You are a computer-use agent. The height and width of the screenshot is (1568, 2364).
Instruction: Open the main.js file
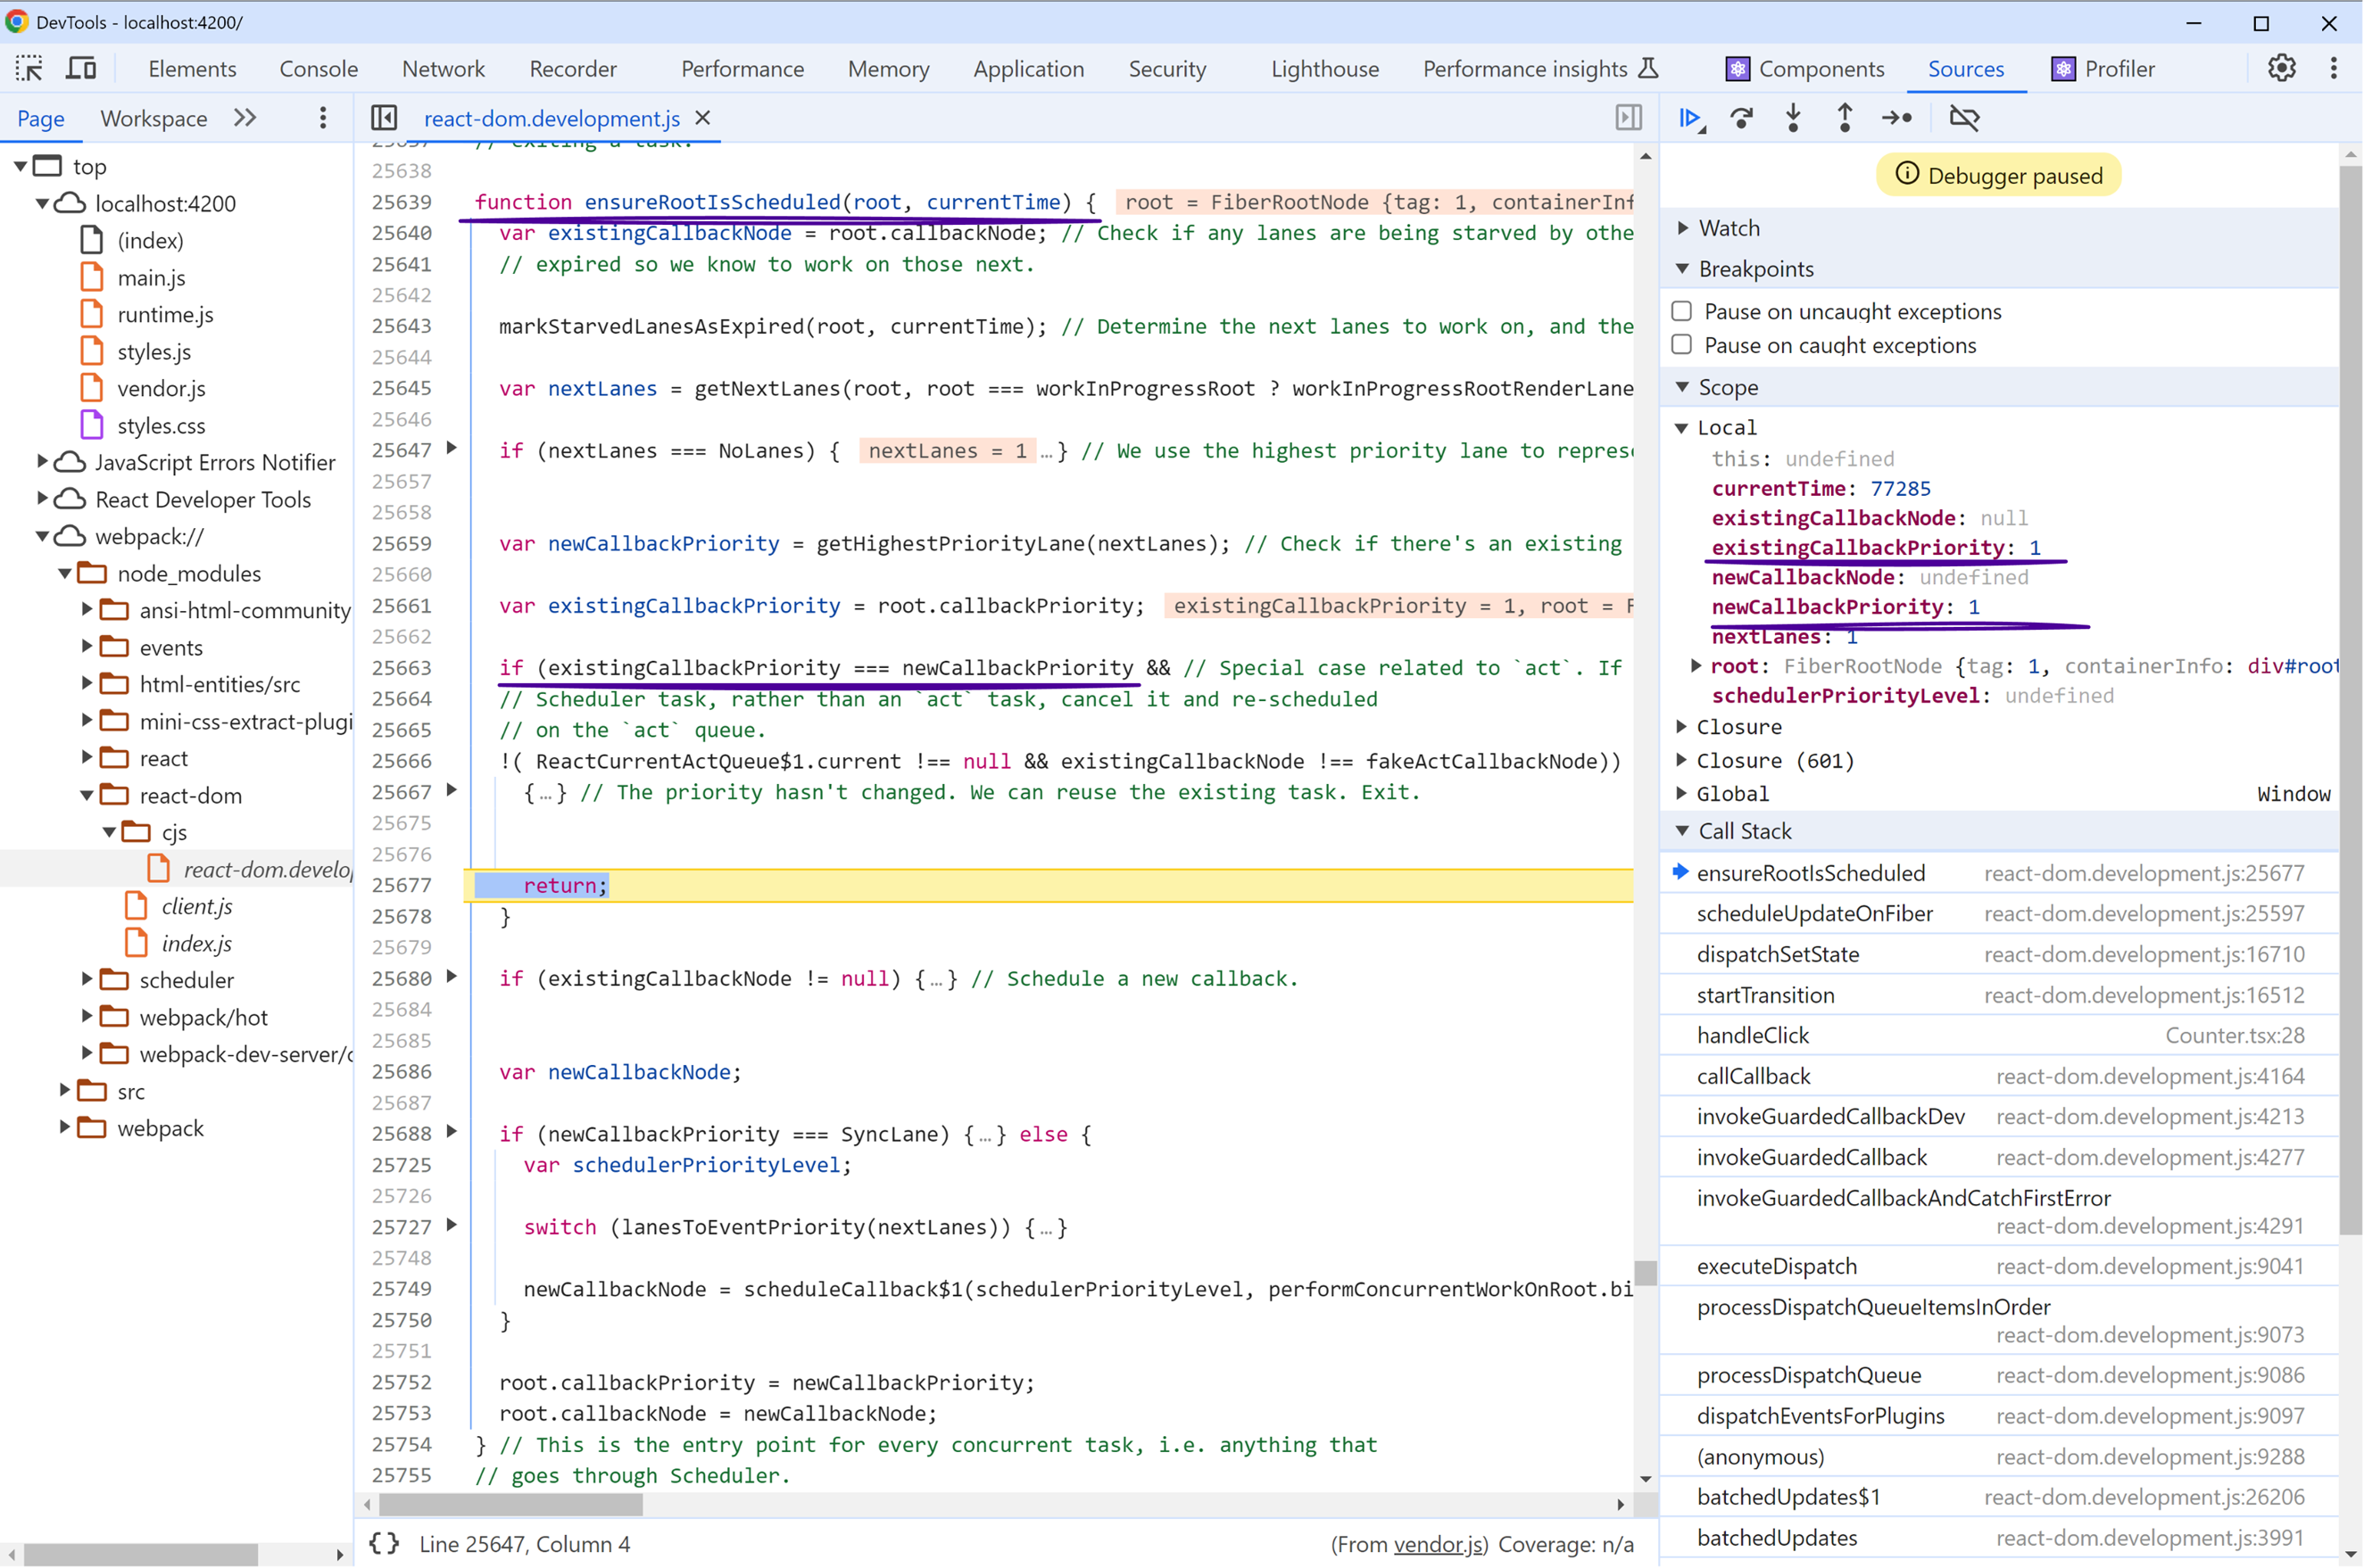pos(151,278)
